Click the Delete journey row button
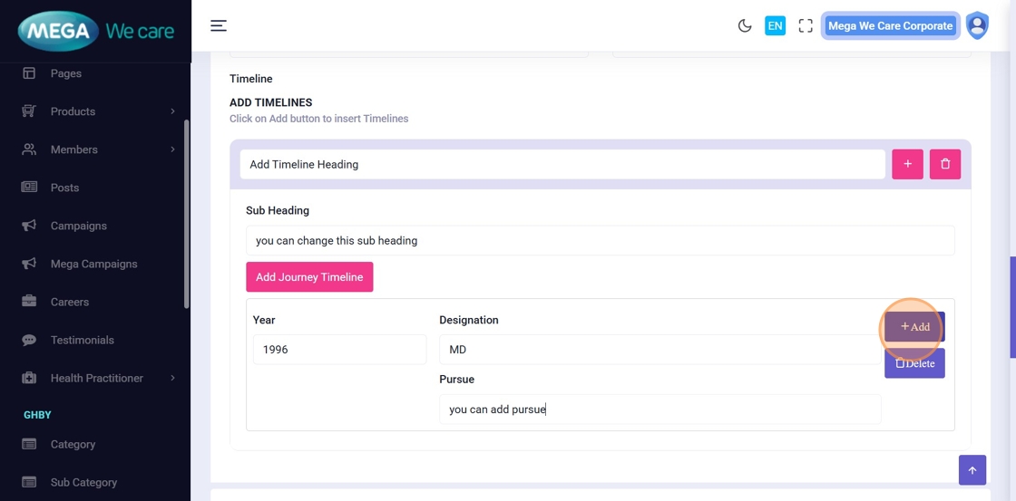Image resolution: width=1016 pixels, height=501 pixels. [914, 363]
